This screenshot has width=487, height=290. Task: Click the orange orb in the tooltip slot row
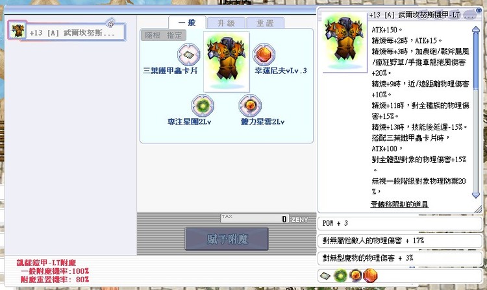pos(355,276)
